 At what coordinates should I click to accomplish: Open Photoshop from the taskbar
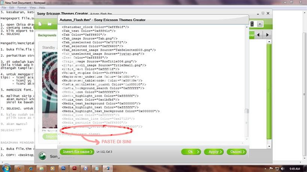click(63, 168)
